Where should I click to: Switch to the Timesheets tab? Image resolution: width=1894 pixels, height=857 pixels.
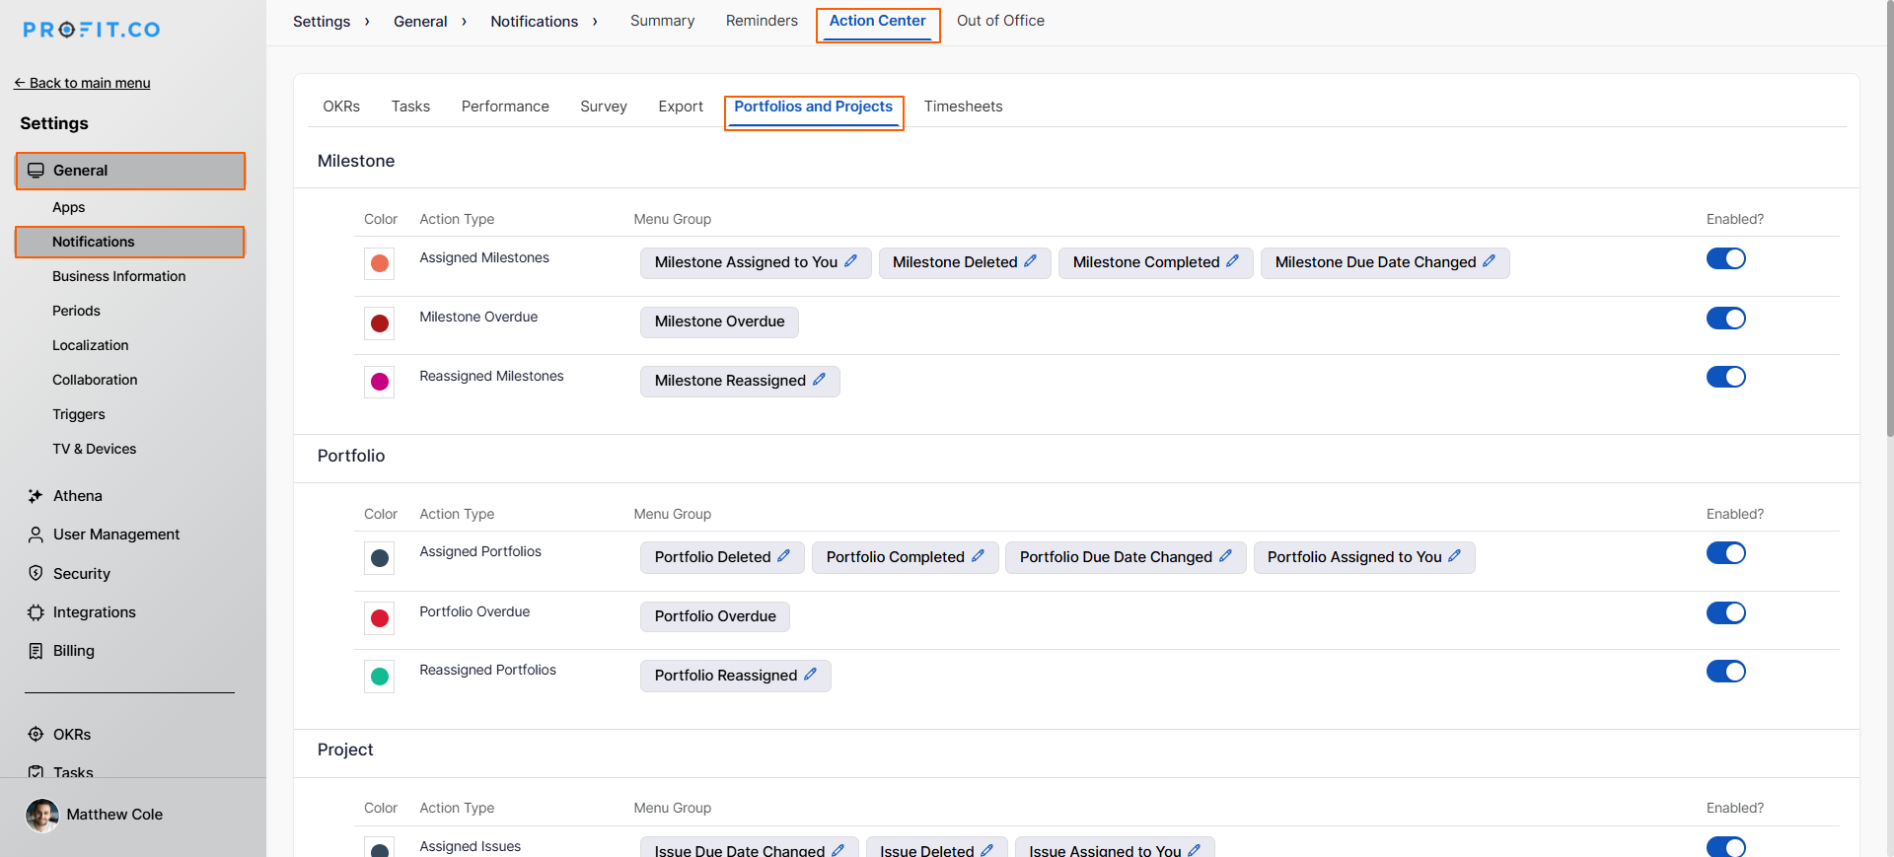pos(963,107)
